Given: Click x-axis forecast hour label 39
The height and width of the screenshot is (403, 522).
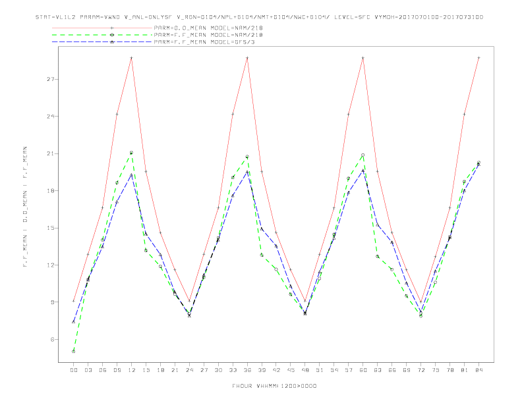Looking at the screenshot, I should [x=262, y=370].
